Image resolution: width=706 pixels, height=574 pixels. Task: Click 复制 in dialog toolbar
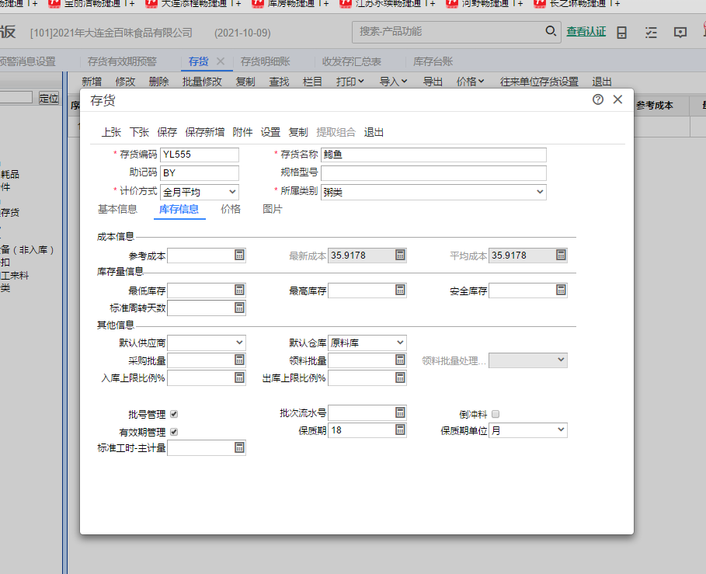(x=298, y=132)
